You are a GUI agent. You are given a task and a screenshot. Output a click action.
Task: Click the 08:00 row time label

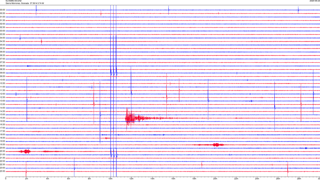point(2,66)
